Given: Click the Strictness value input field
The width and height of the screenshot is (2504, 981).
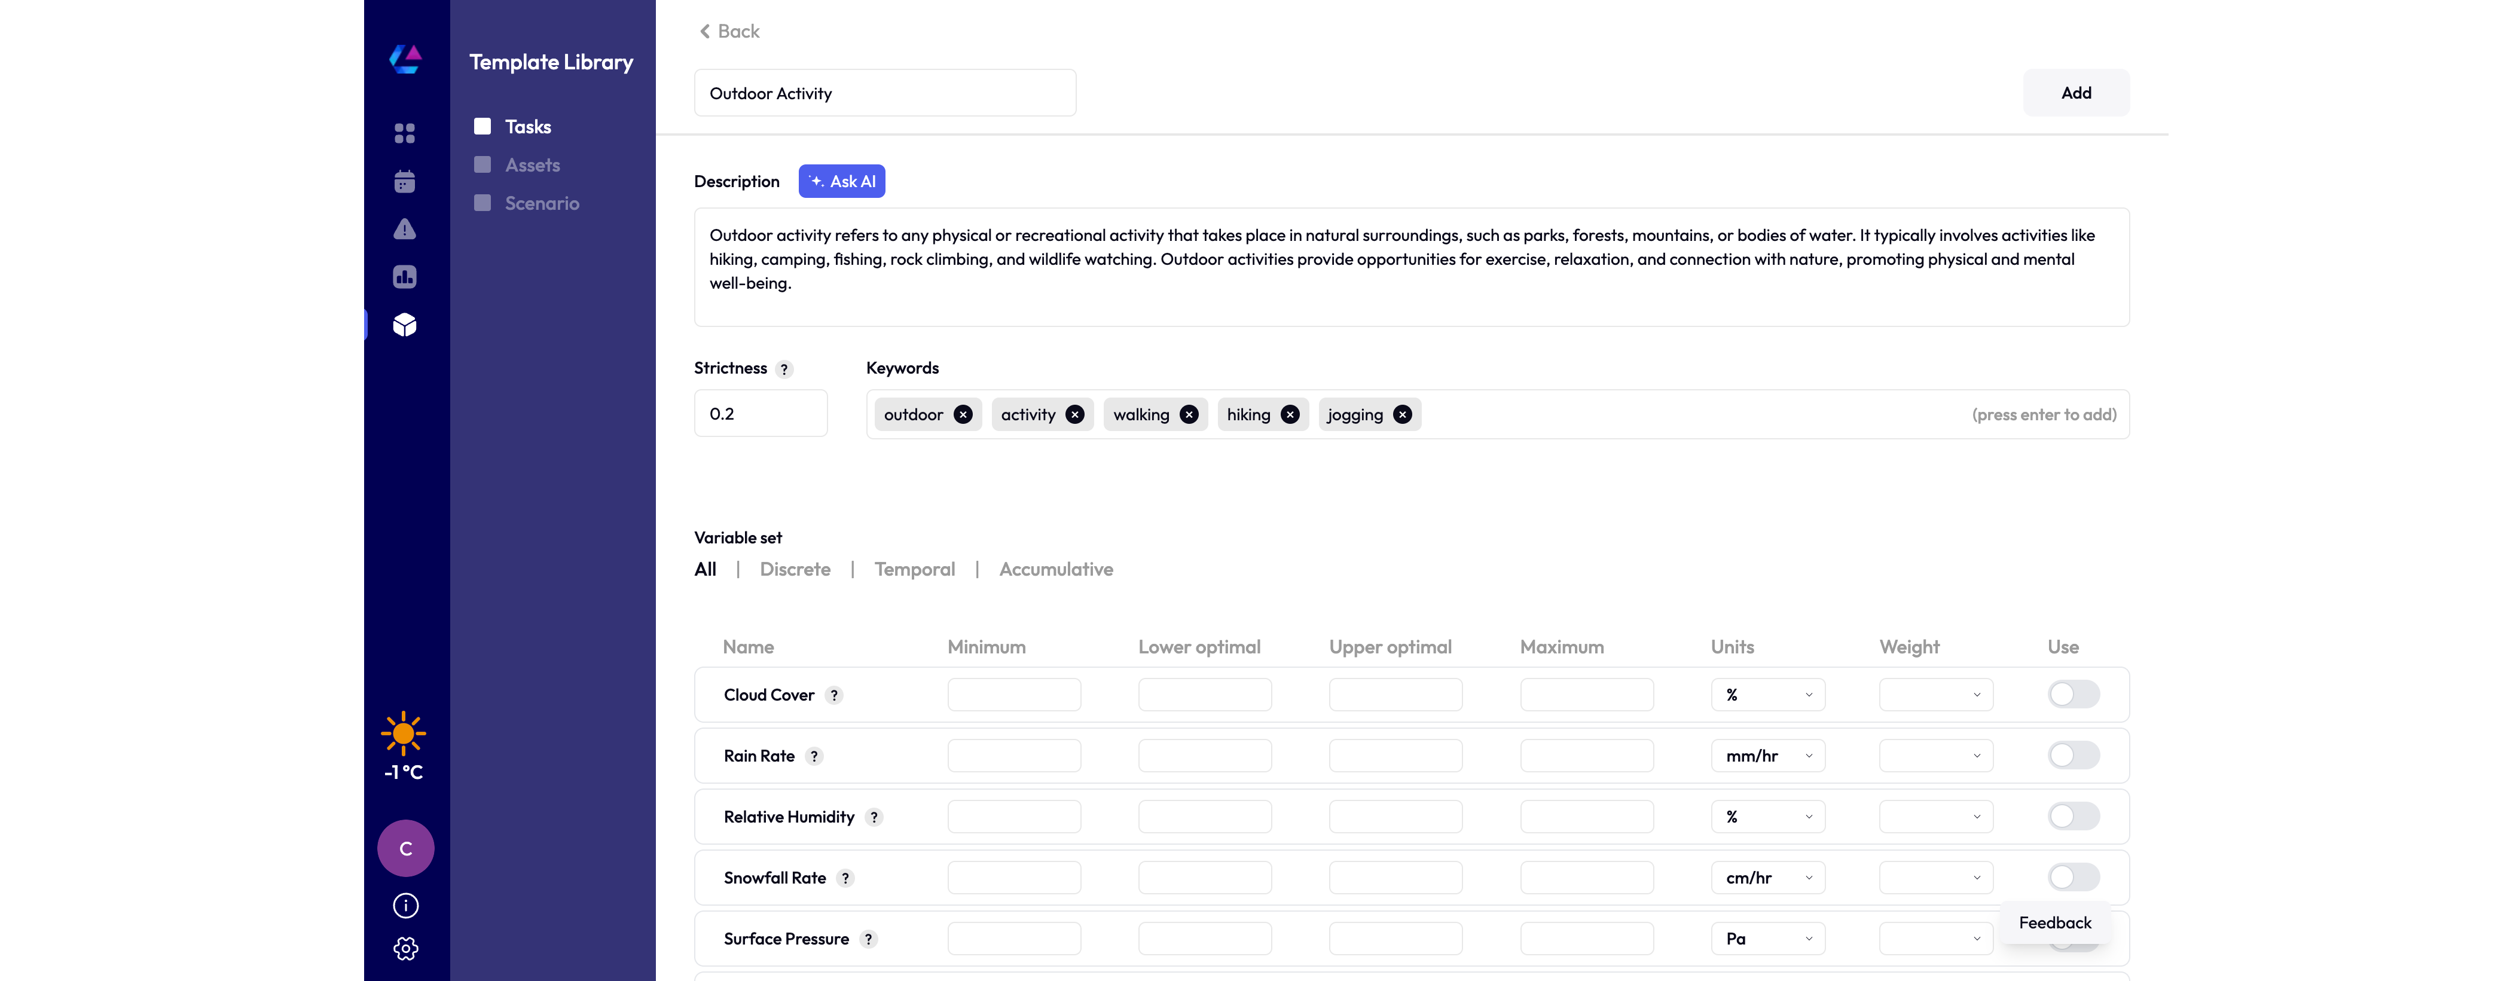Looking at the screenshot, I should [x=760, y=414].
